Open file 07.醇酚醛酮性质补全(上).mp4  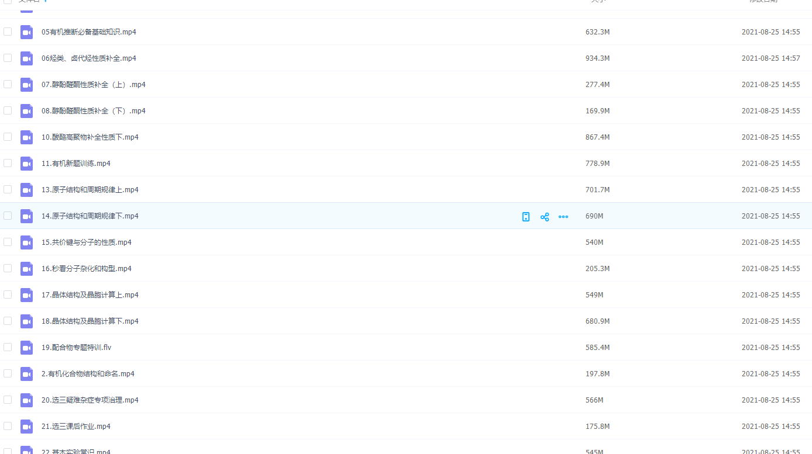[x=94, y=85]
